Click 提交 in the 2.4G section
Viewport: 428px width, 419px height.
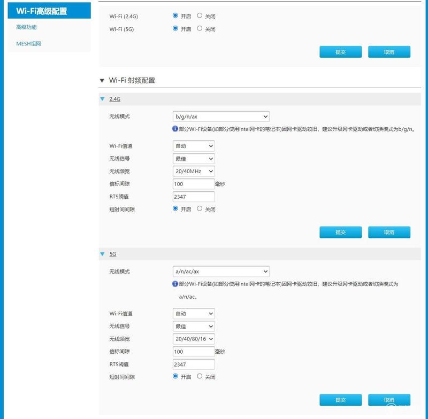pyautogui.click(x=341, y=232)
